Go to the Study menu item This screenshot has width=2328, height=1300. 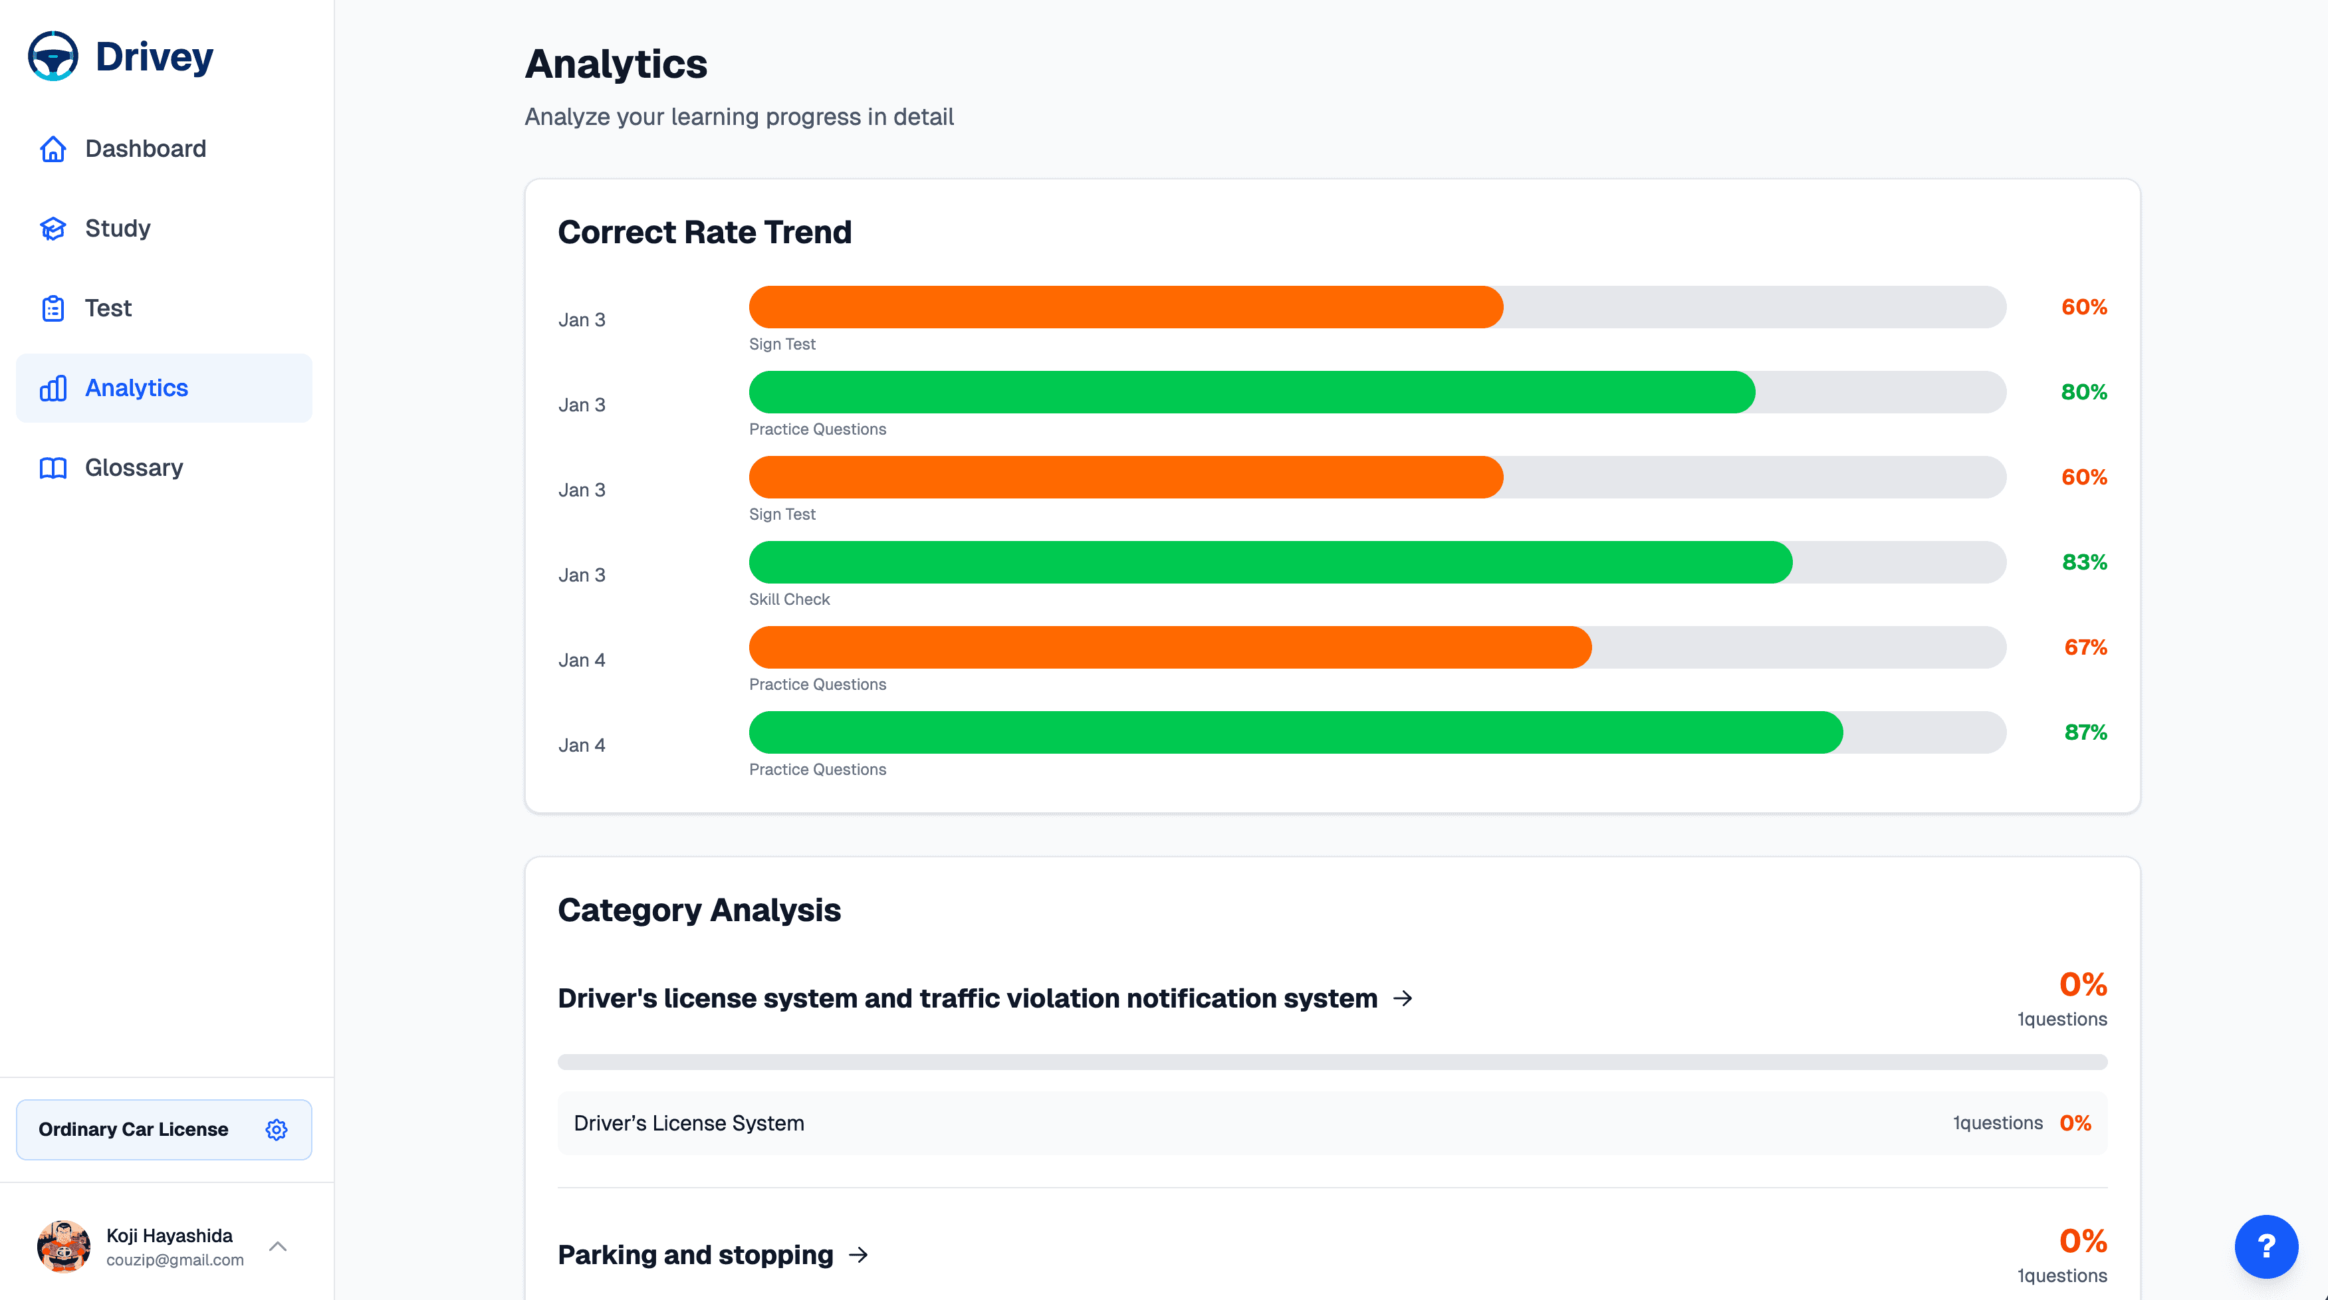coord(118,229)
